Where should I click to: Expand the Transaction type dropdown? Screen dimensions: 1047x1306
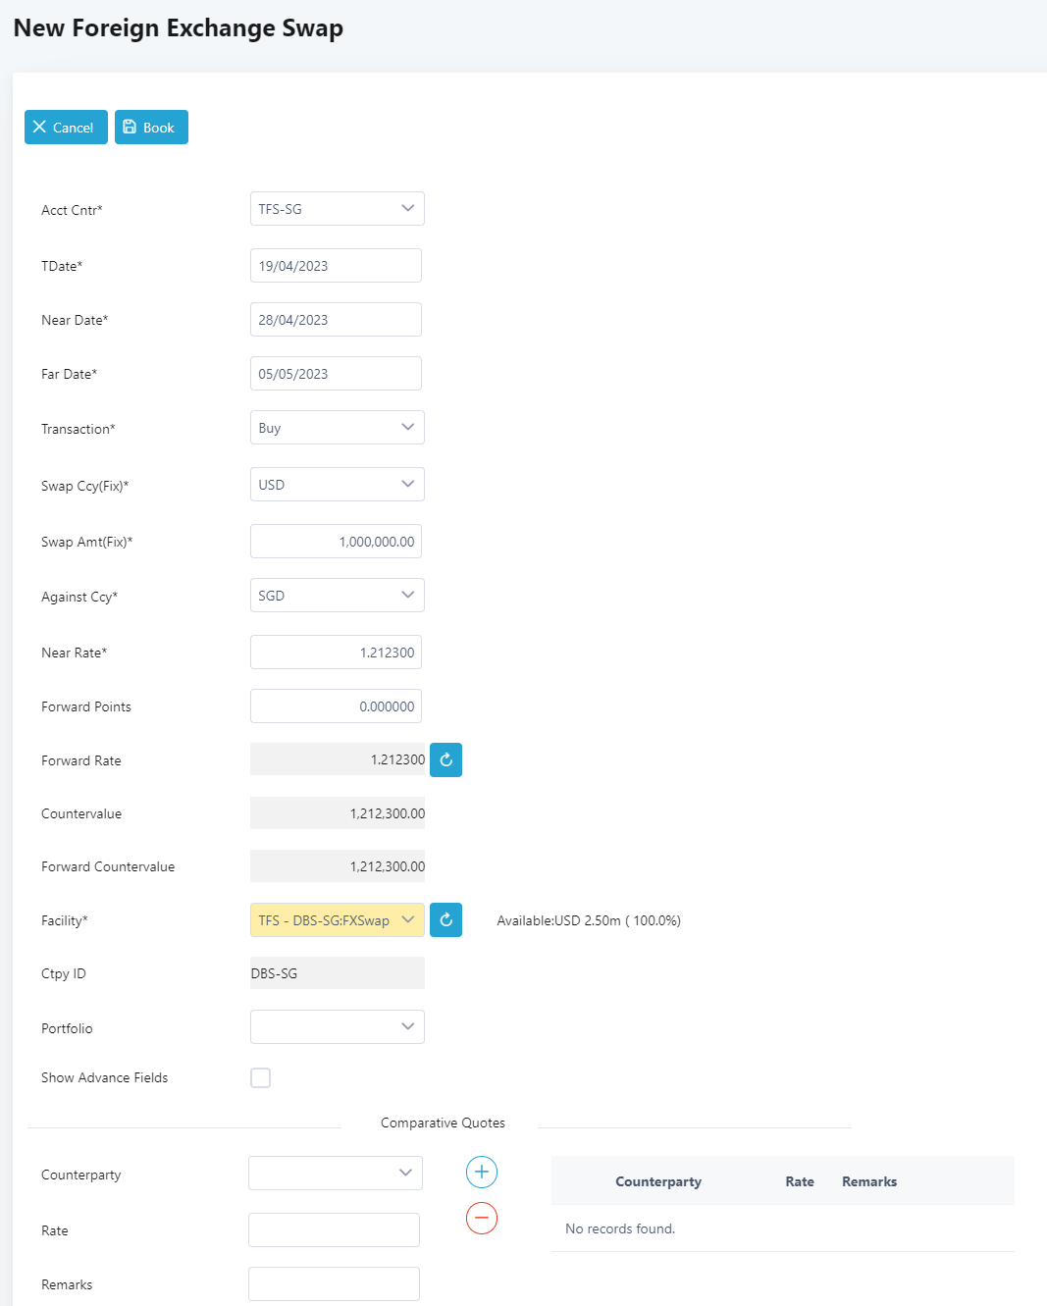(337, 428)
